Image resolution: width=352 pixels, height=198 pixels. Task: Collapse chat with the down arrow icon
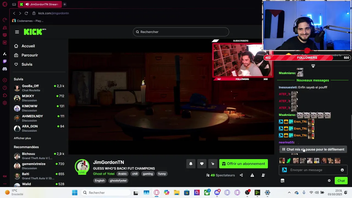313,66
